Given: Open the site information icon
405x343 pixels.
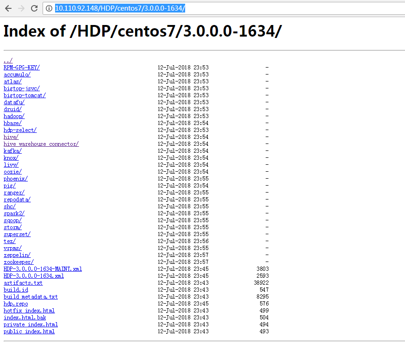Looking at the screenshot, I should [x=49, y=8].
